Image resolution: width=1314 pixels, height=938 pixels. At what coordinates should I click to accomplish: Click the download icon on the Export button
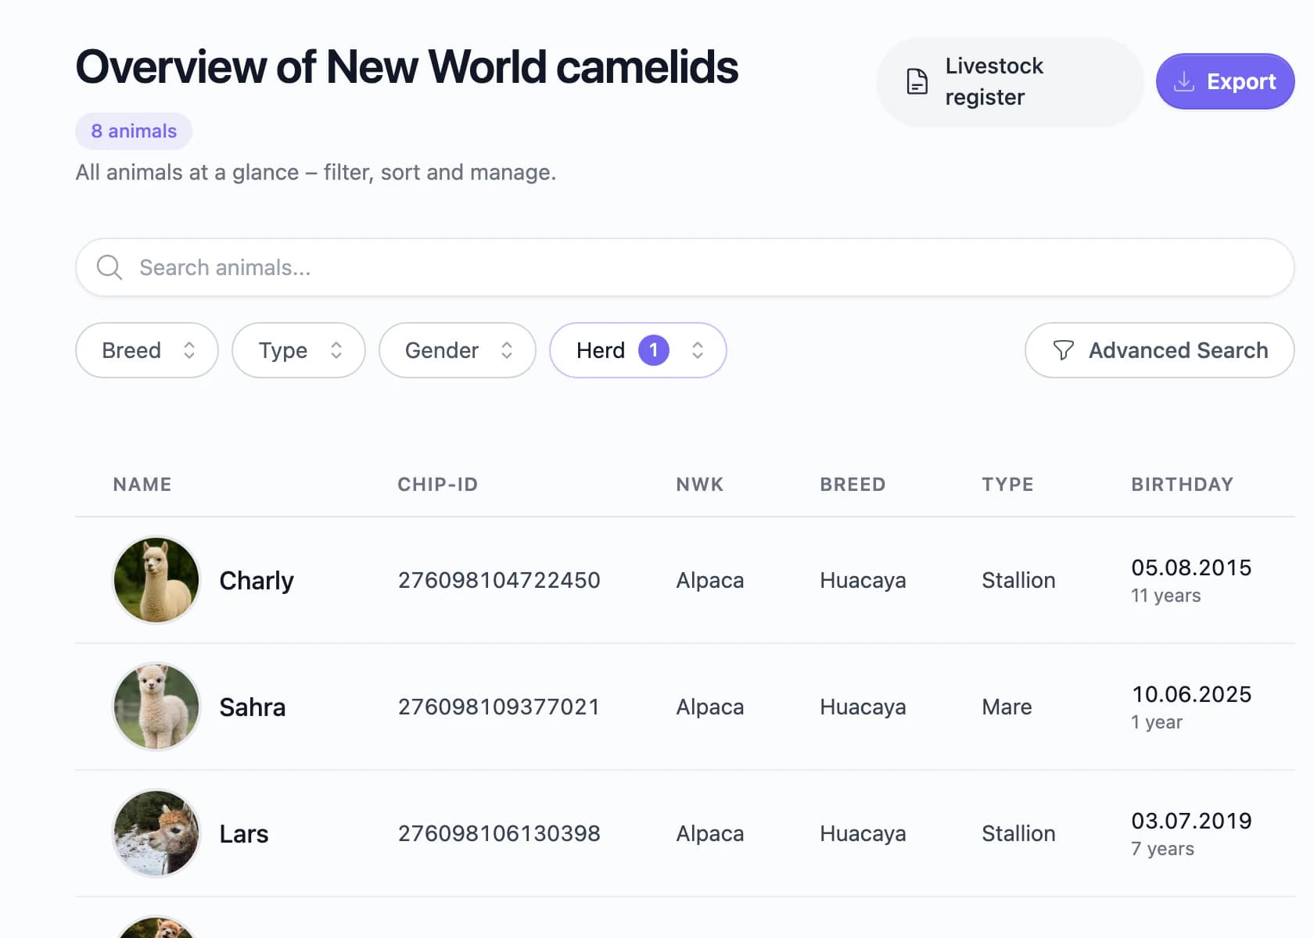[x=1184, y=81]
